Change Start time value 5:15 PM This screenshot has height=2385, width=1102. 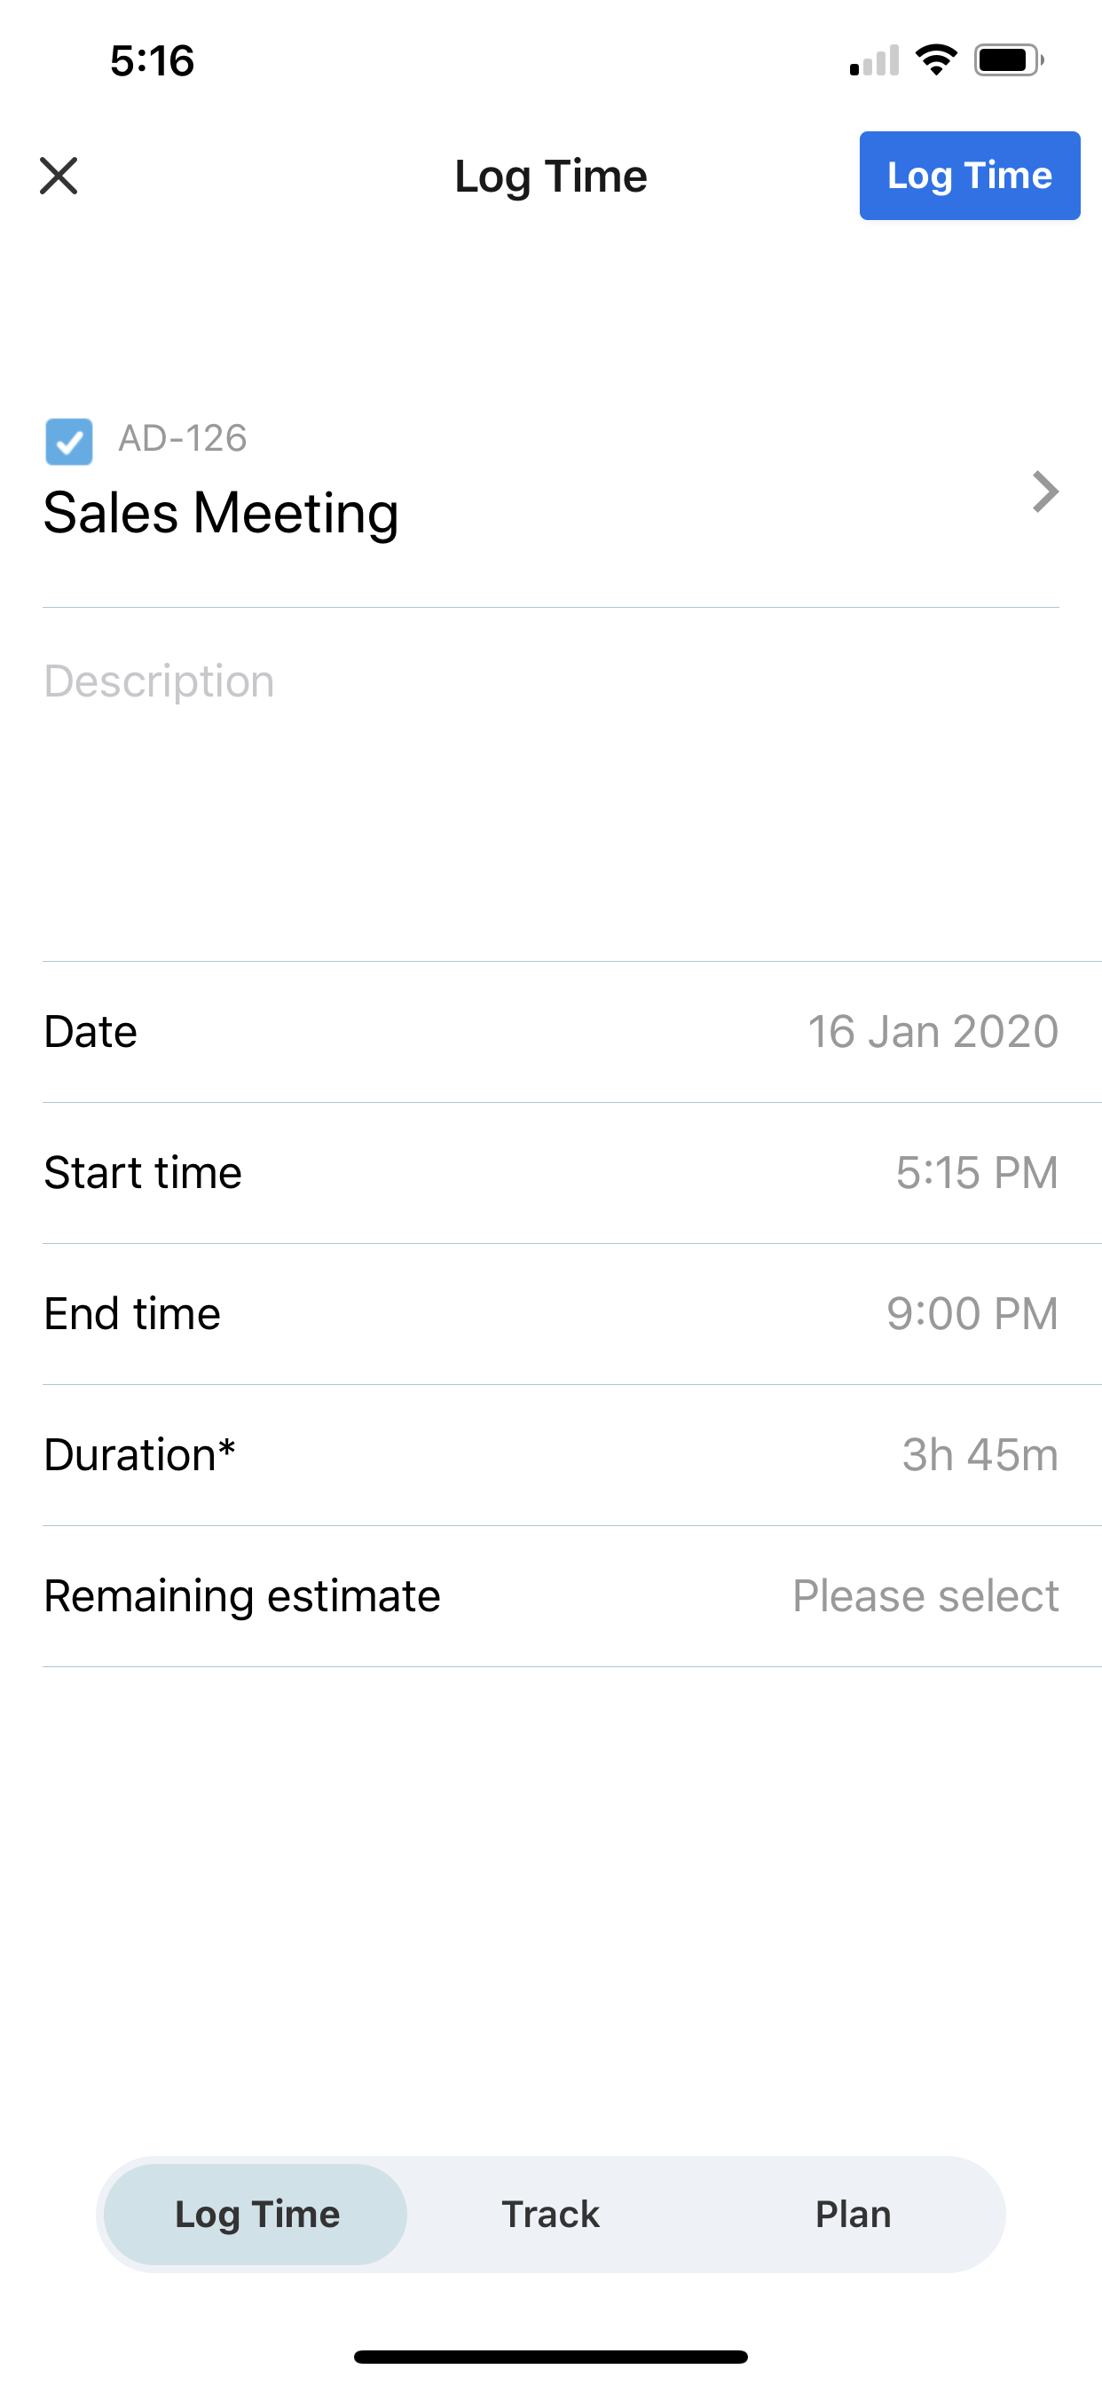(x=976, y=1173)
